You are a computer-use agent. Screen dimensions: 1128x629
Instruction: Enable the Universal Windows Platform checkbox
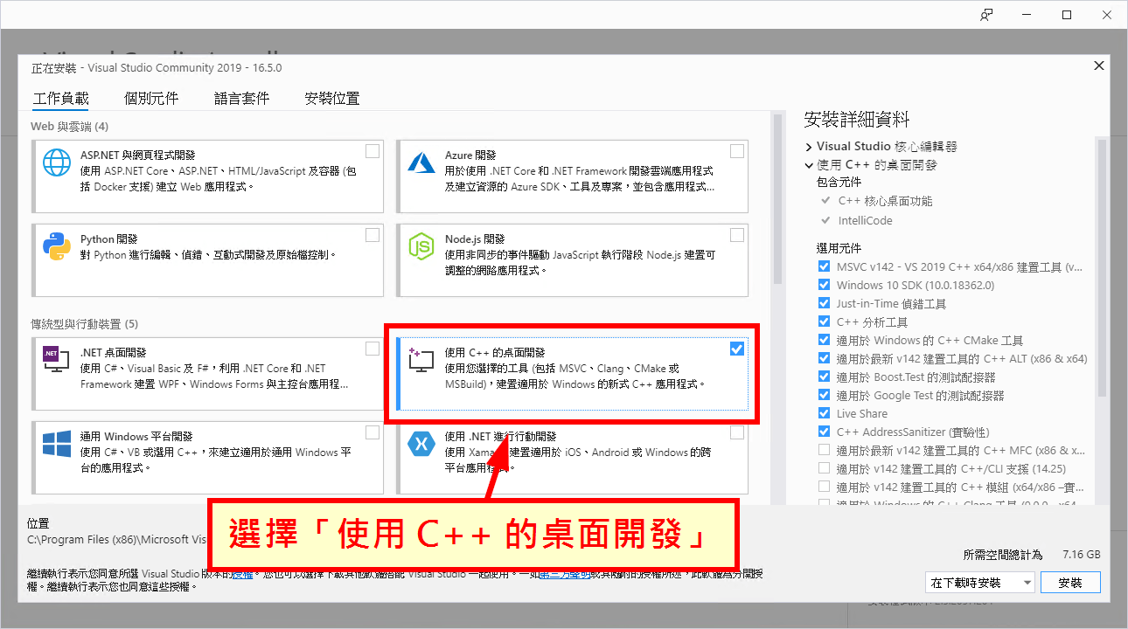click(373, 432)
